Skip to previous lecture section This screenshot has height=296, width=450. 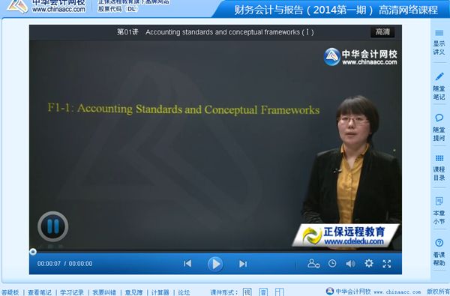[x=187, y=263]
